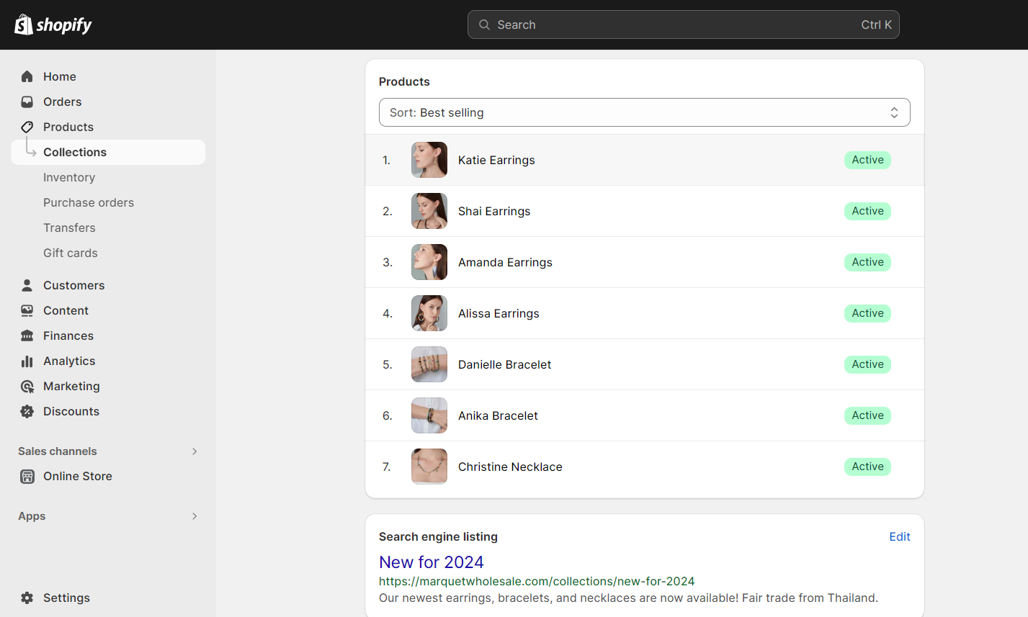Click Active badge for Danielle Bracelet
Image resolution: width=1028 pixels, height=617 pixels.
867,364
